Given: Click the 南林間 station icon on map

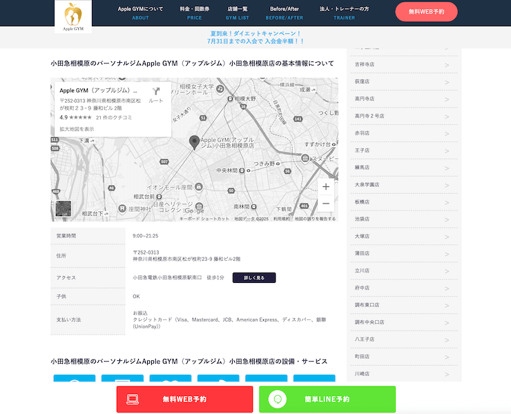Looking at the screenshot, I should click(x=253, y=207).
